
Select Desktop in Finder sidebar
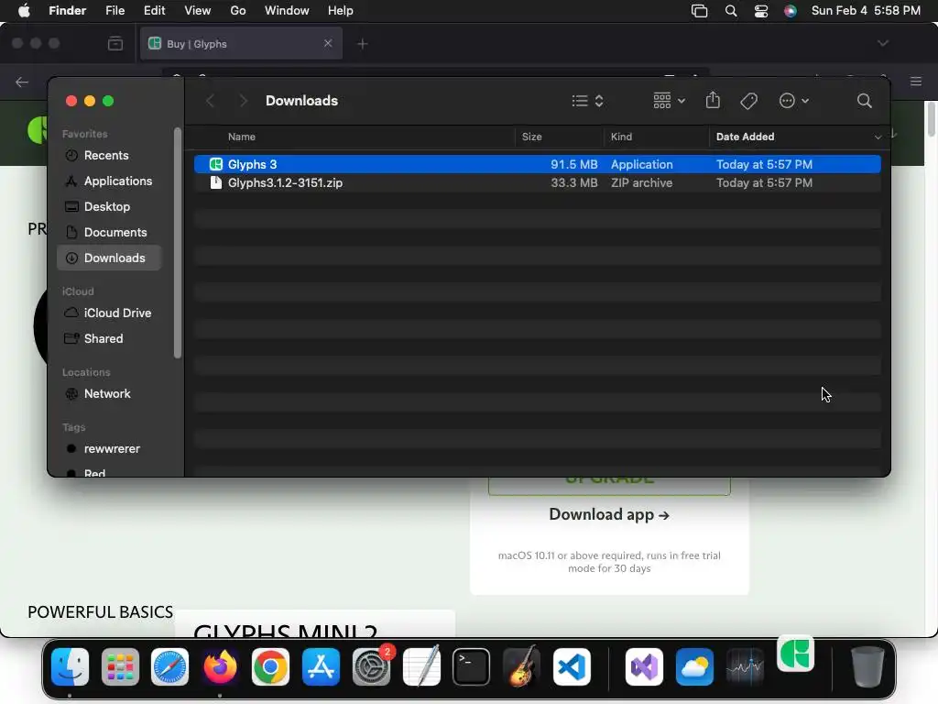[x=107, y=206]
